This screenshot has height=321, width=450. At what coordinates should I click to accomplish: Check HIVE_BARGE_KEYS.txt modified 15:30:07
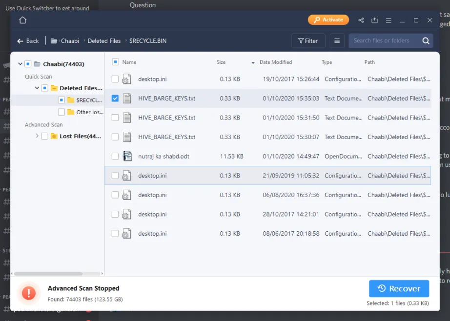(115, 137)
